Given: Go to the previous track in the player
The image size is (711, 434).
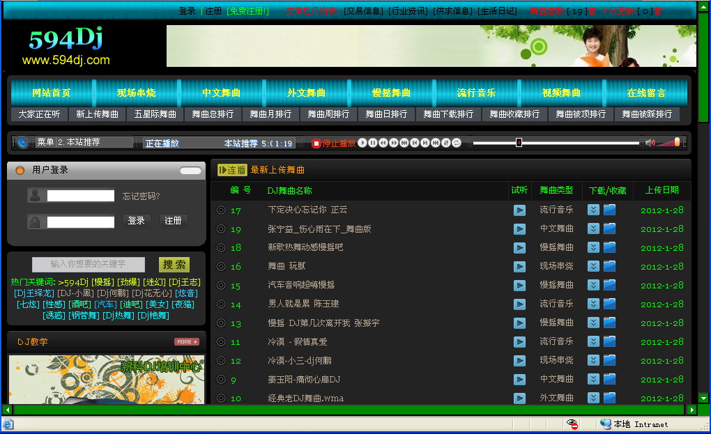Looking at the screenshot, I should 415,143.
